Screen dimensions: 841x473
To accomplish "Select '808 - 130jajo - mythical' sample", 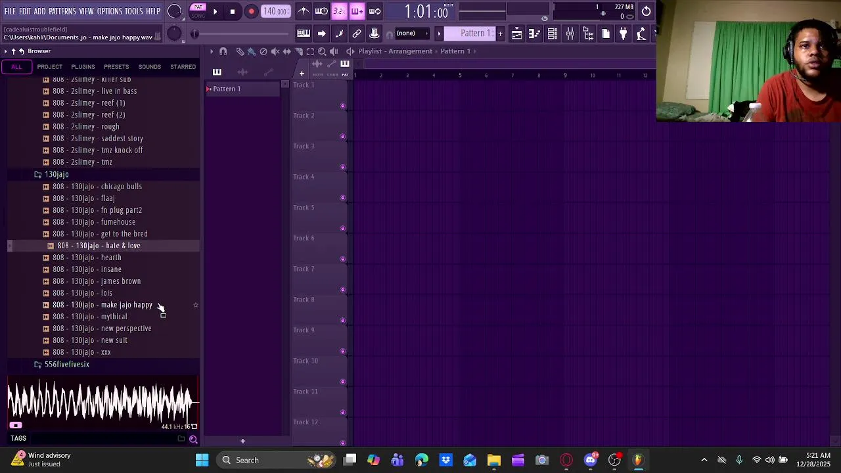I will (x=90, y=317).
